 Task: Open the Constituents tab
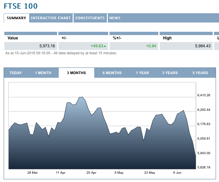[90, 18]
